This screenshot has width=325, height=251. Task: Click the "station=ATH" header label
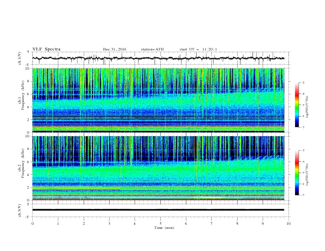[152, 49]
